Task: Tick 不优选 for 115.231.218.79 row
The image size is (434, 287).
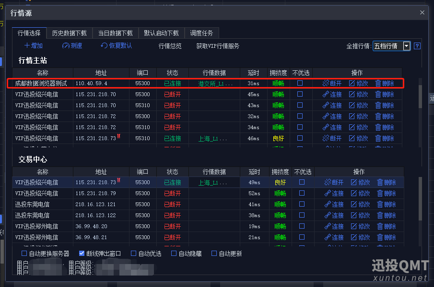Action: pos(302,193)
